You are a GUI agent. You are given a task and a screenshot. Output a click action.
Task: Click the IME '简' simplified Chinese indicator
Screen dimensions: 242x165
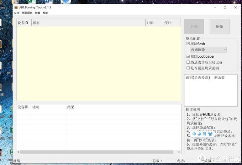[x=205, y=134]
